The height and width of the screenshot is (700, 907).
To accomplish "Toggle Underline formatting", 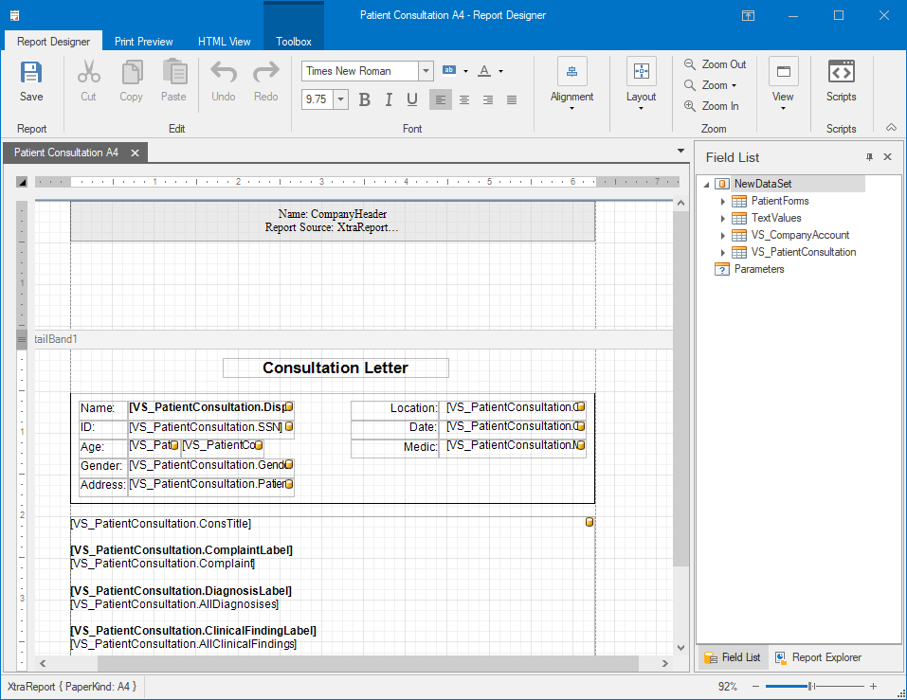I will click(412, 99).
